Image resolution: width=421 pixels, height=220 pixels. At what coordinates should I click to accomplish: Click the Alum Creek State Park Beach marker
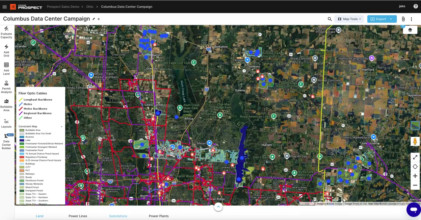[179, 108]
